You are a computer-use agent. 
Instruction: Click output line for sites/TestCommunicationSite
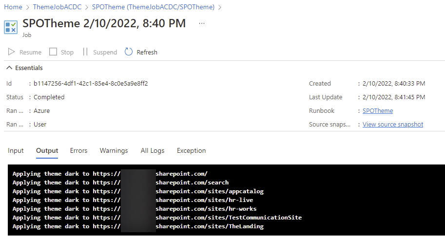(x=157, y=218)
